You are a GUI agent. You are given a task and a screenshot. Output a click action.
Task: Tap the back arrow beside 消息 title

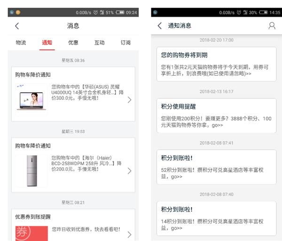17,26
